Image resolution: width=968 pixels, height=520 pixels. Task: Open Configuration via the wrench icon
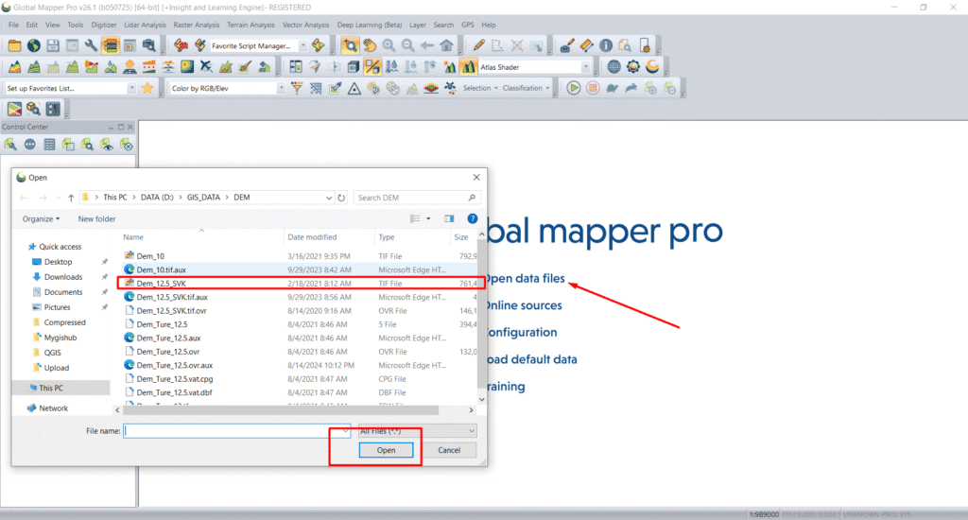92,45
